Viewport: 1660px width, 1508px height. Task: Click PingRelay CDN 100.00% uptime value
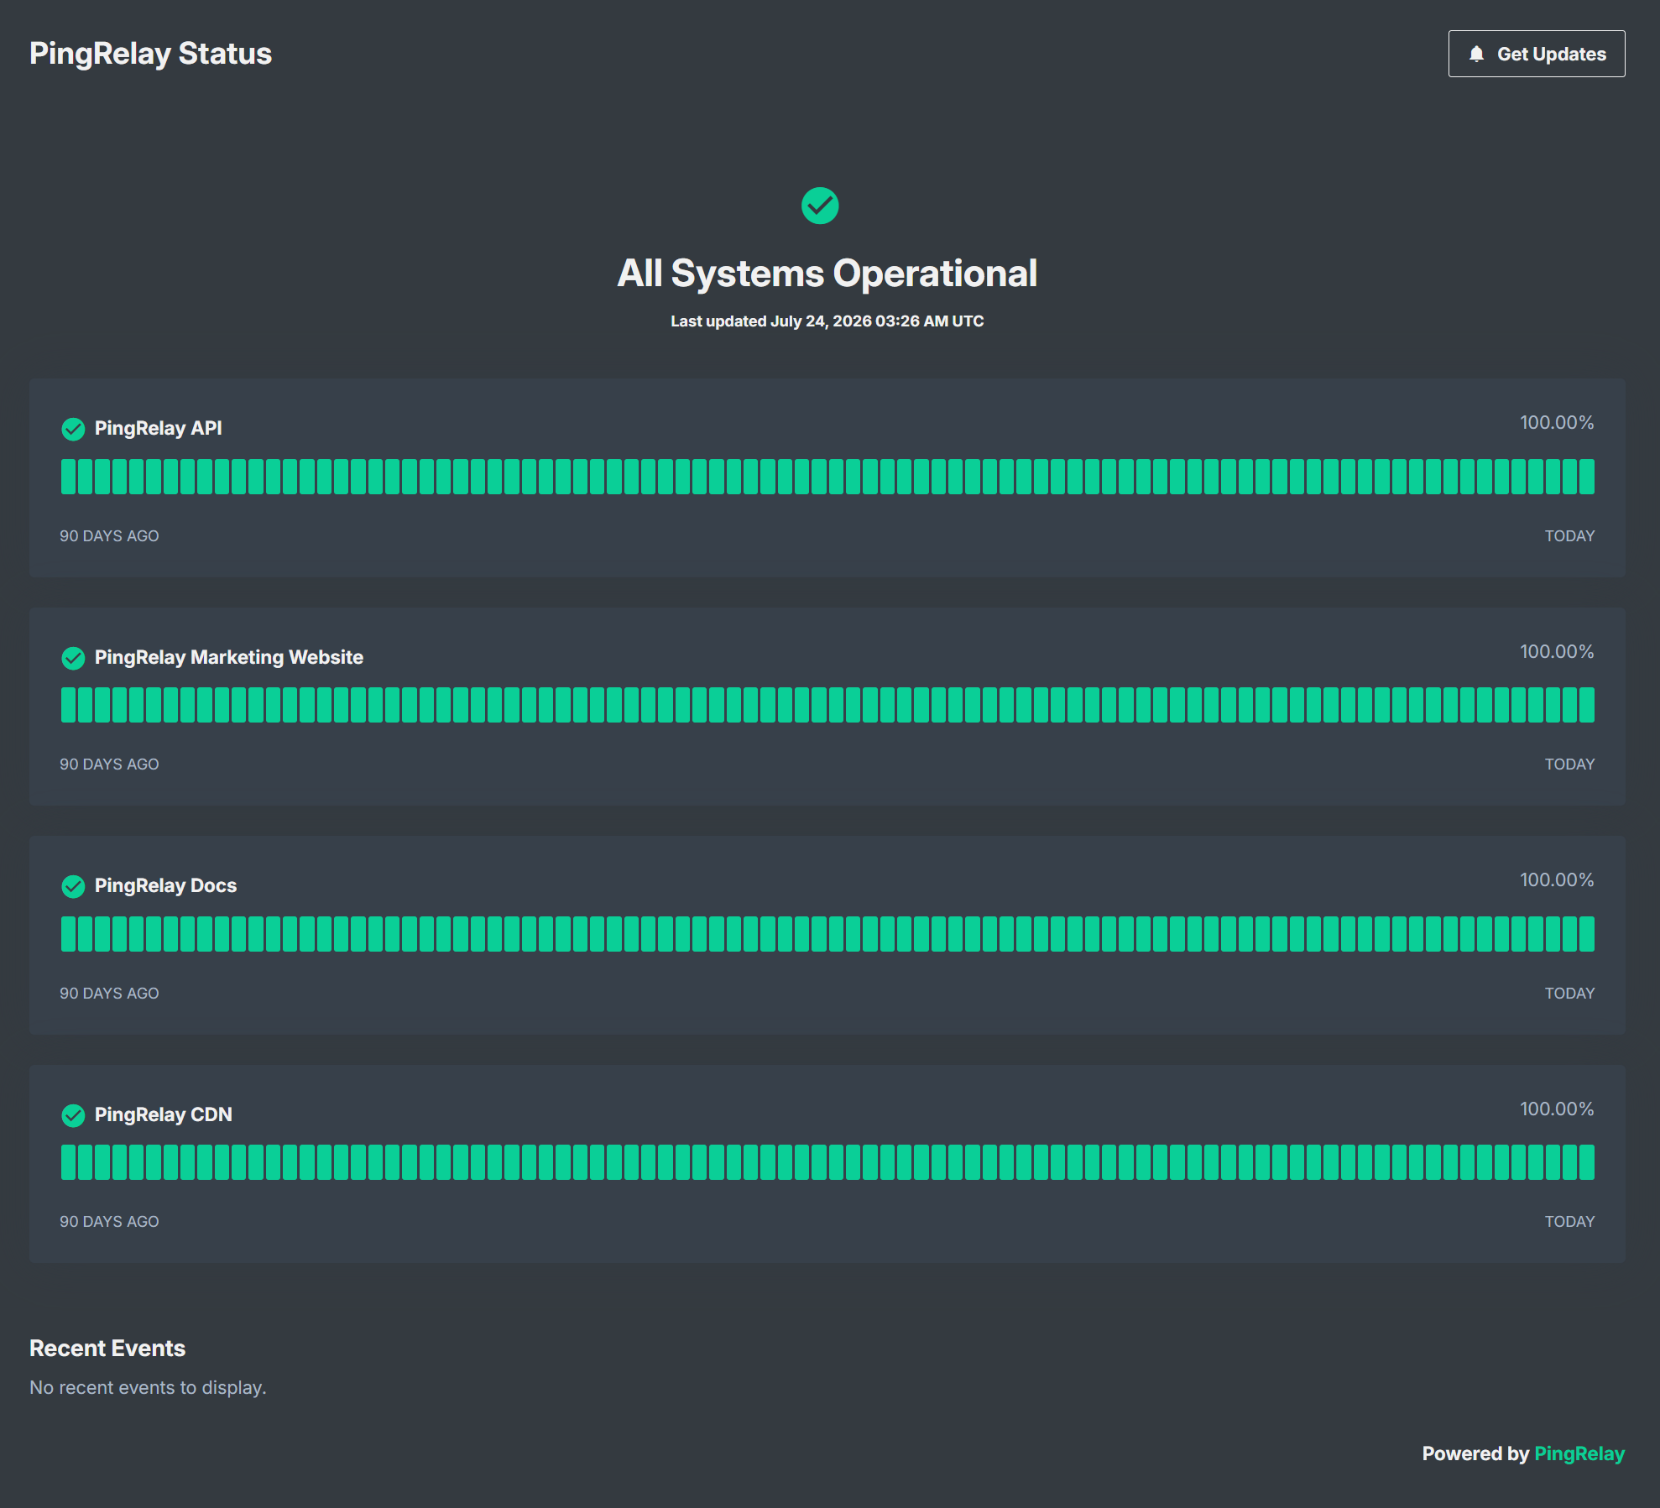tap(1557, 1109)
